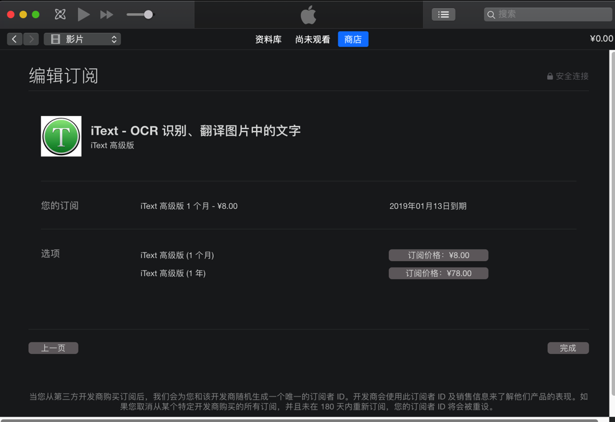Click the iText app icon thumbnail
The width and height of the screenshot is (615, 422).
(61, 136)
